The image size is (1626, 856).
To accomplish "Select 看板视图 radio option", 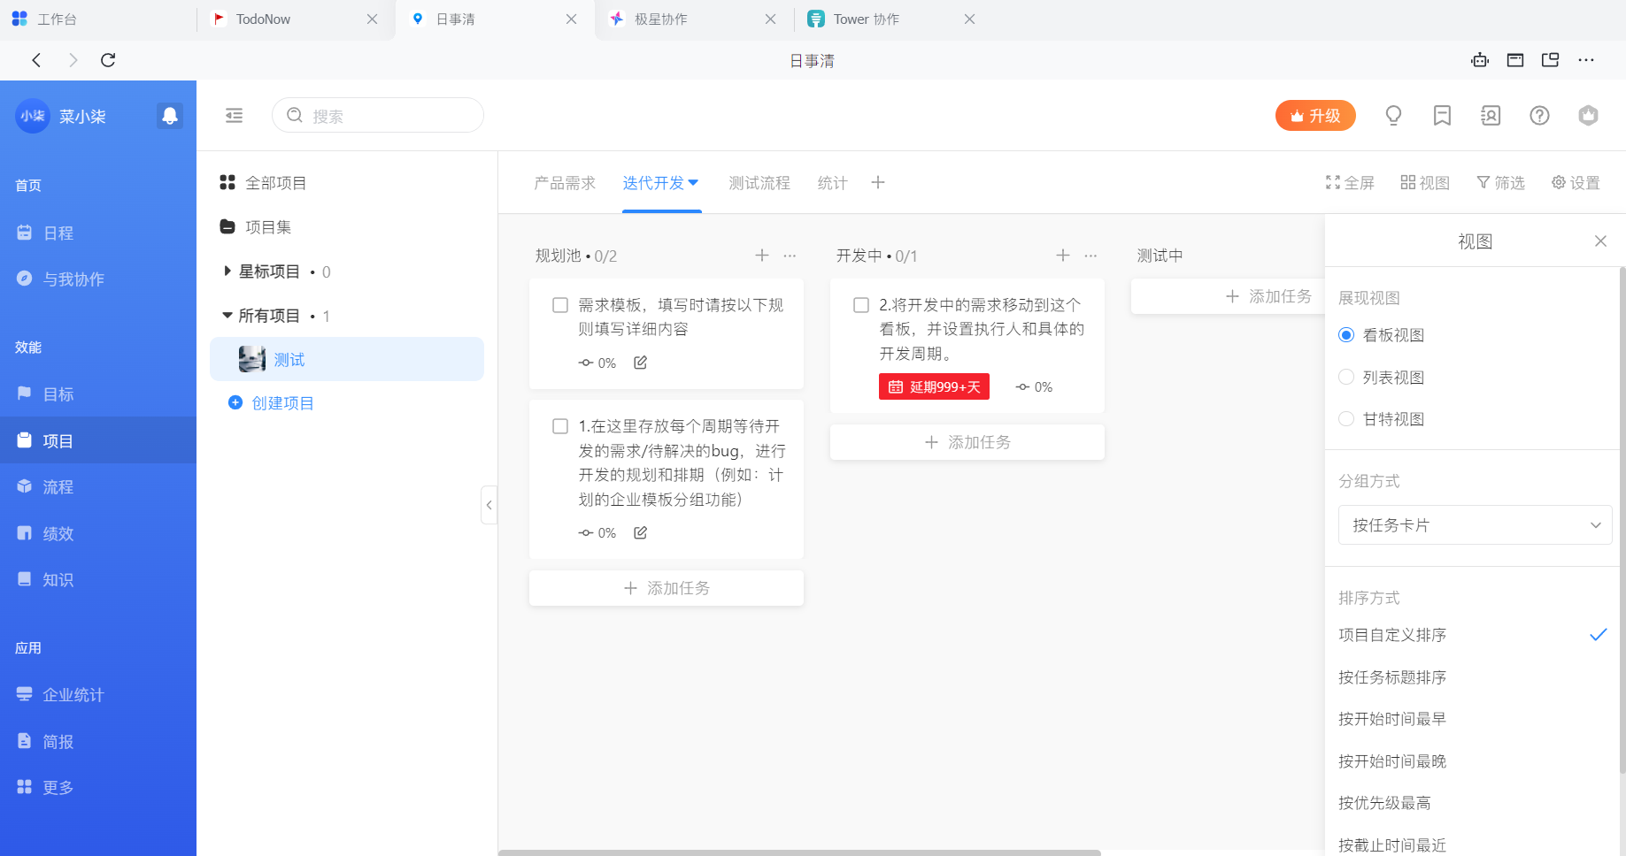I will (1346, 335).
